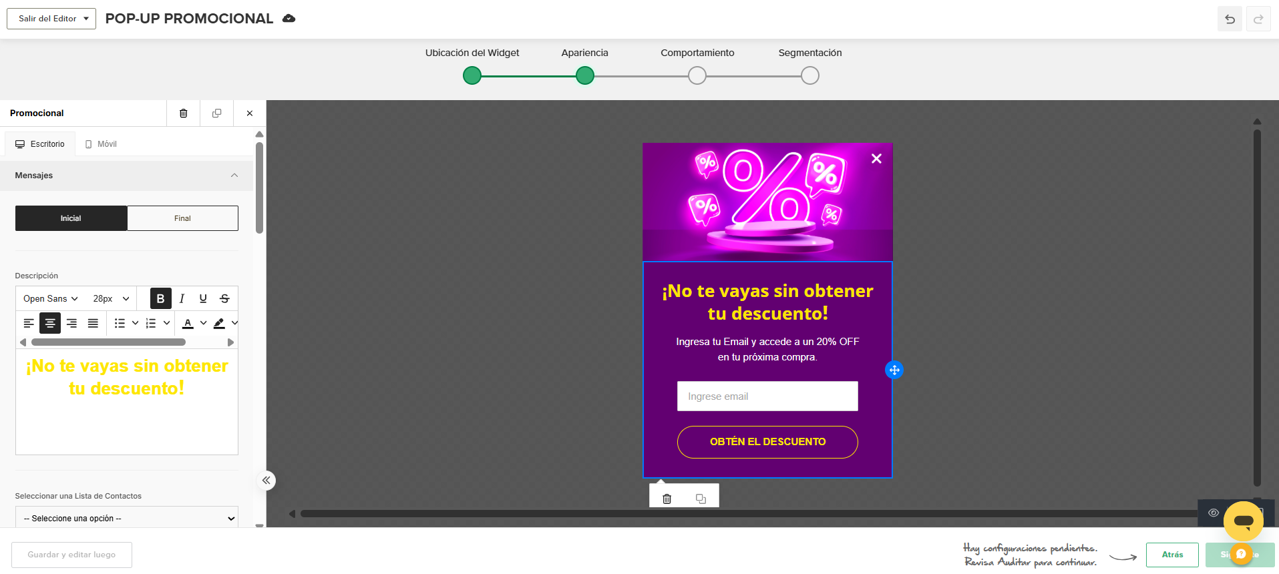Click the trash icon in Promocional panel header
Screen dimensions: 1279x574
click(x=183, y=113)
